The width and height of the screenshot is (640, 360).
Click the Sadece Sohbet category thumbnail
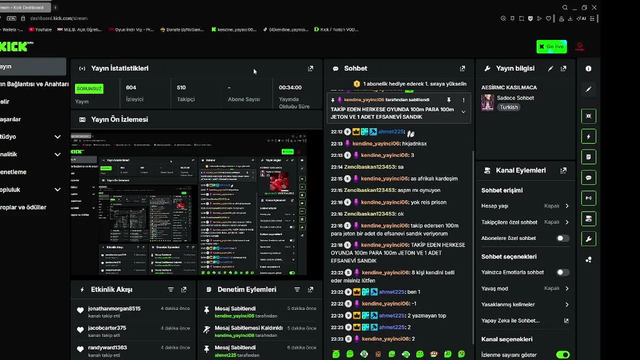point(487,102)
